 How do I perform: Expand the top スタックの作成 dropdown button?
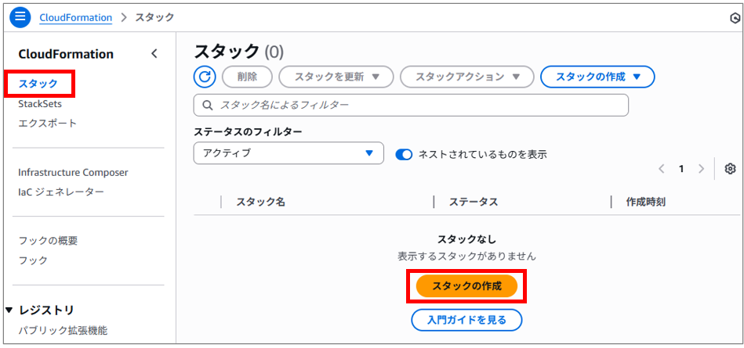(x=598, y=77)
